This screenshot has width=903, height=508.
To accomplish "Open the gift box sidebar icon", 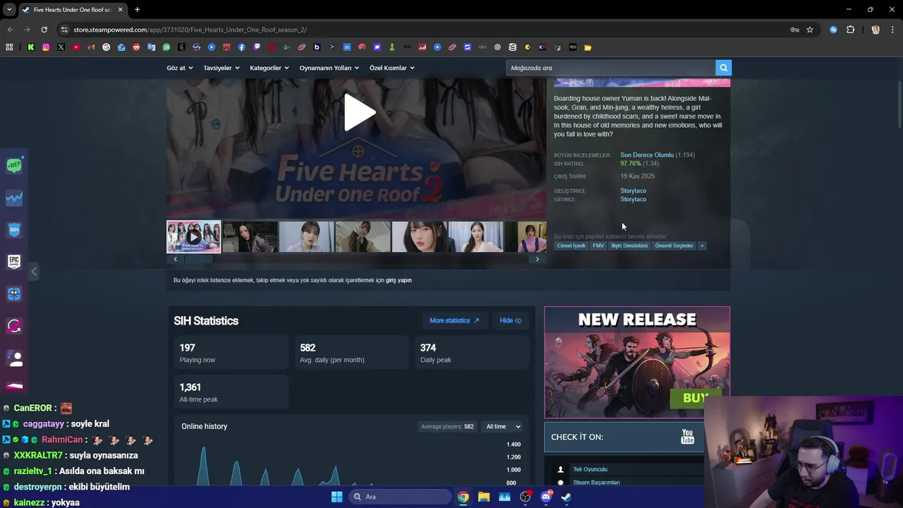I will [14, 294].
